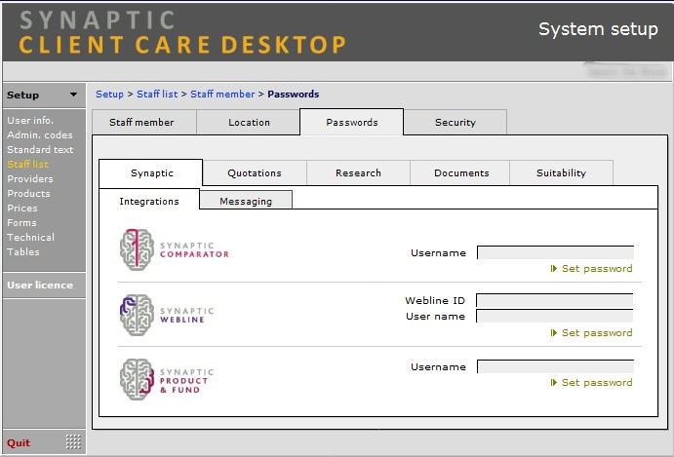Open the Messaging tab
The image size is (674, 457).
(x=246, y=202)
